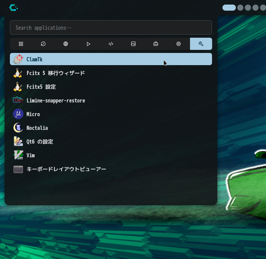Launch the Micro editor entry
The image size is (266, 259).
click(x=111, y=114)
